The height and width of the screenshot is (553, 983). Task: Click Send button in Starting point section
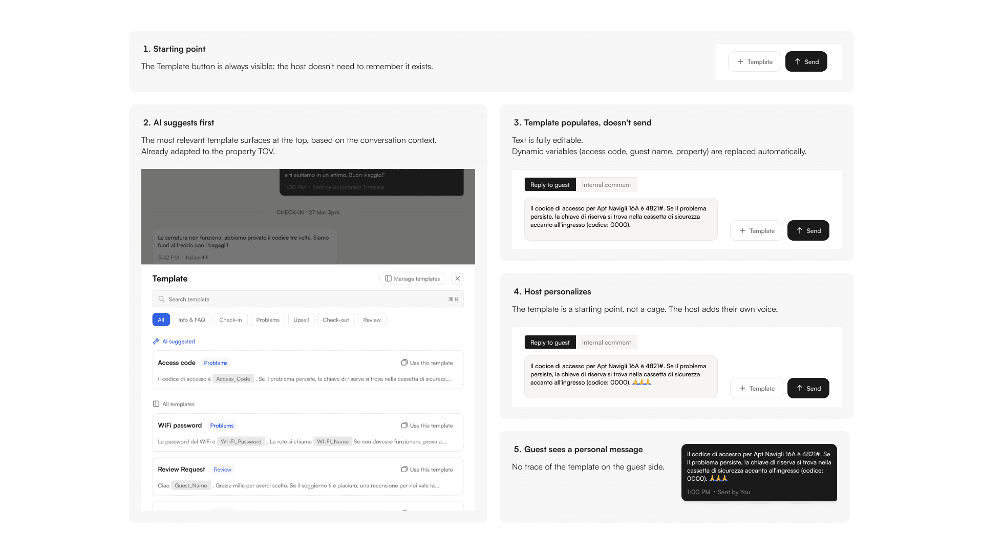(806, 61)
